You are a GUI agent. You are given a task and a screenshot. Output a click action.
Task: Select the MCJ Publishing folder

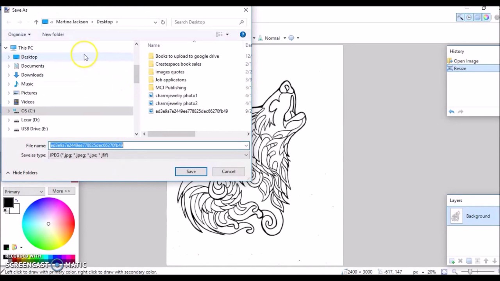coord(171,87)
